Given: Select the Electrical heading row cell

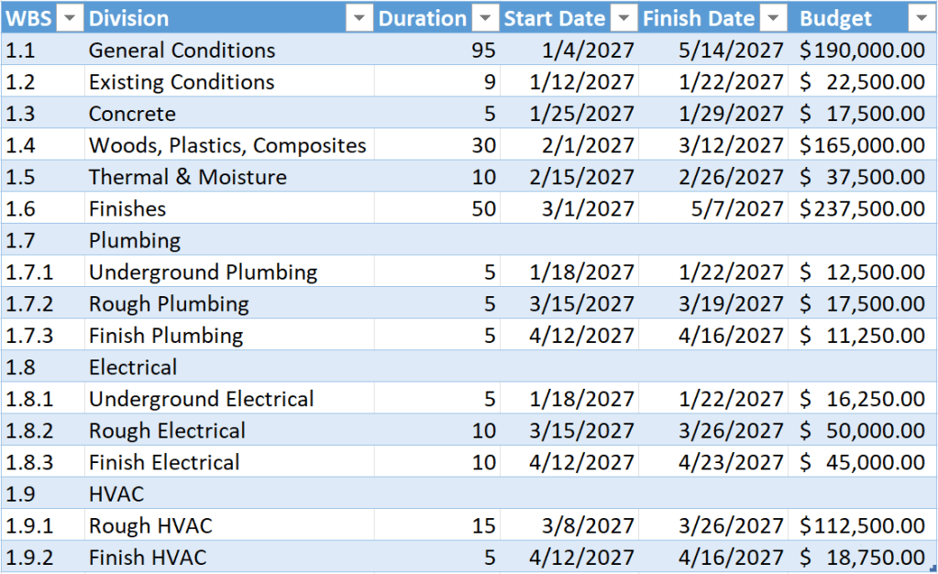Looking at the screenshot, I should pyautogui.click(x=230, y=367).
